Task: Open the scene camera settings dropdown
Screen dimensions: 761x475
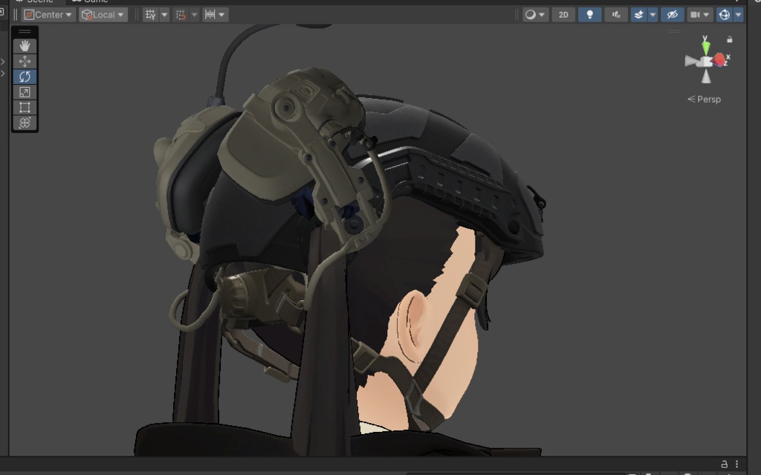Action: [699, 15]
